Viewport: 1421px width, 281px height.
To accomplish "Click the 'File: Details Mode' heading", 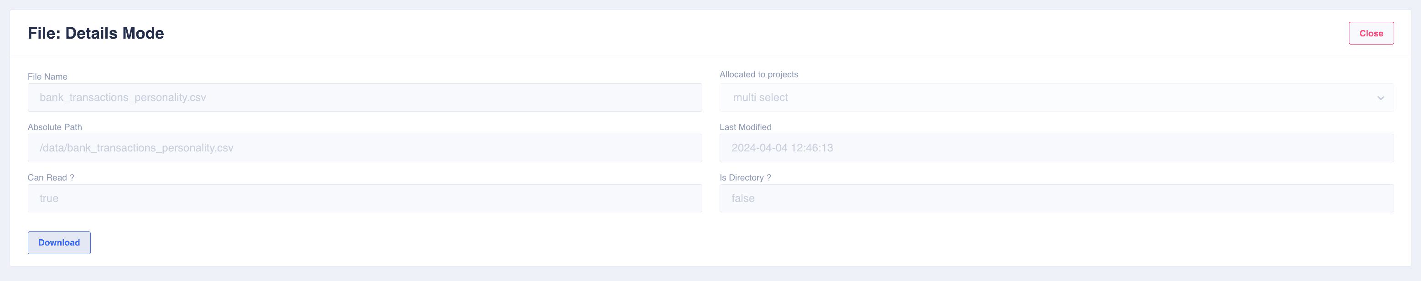I will 95,34.
